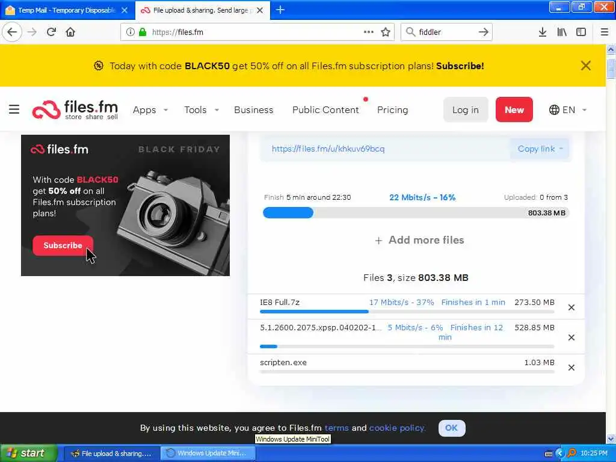616x462 pixels.
Task: Switch to Windows Update MiniTool taskbar item
Action: [x=208, y=454]
